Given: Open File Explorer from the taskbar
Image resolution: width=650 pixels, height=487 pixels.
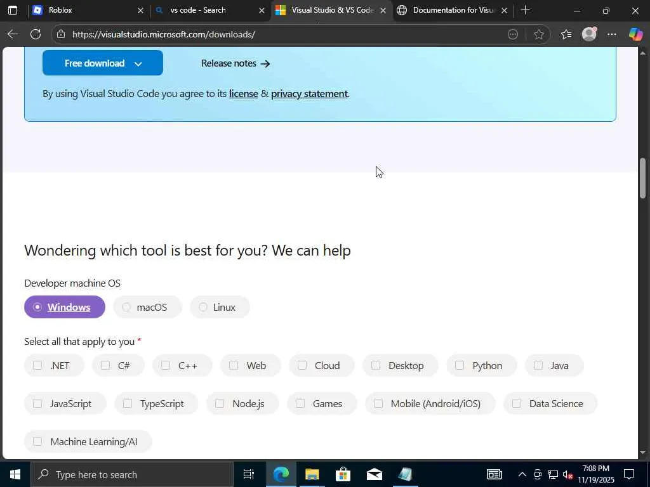Looking at the screenshot, I should click(x=312, y=474).
